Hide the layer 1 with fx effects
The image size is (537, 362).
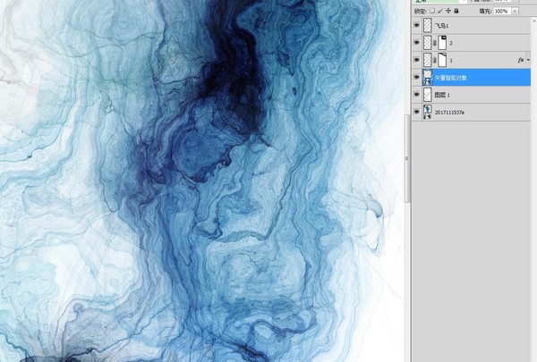pos(417,60)
